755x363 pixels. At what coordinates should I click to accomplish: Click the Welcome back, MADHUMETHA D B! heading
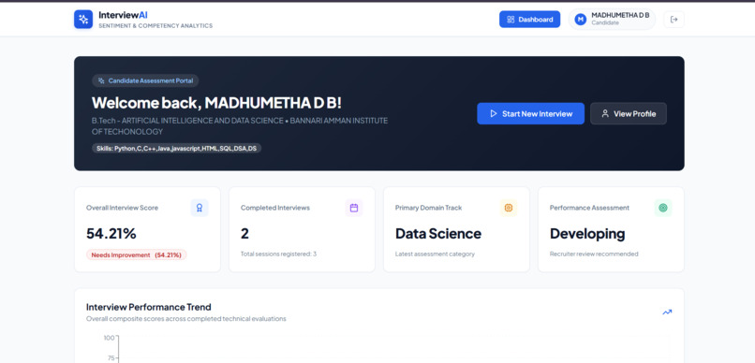pos(216,102)
